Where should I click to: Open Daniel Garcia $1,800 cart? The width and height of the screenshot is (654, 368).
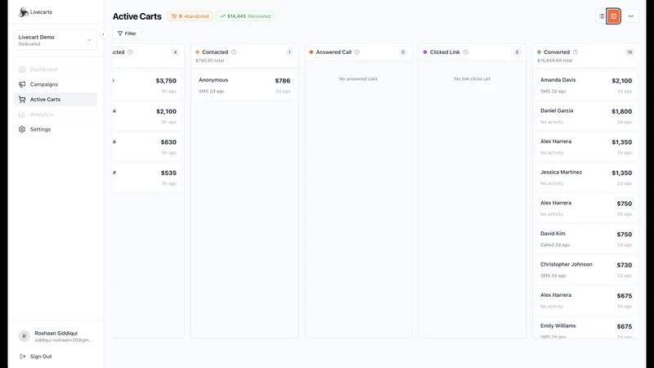point(586,116)
